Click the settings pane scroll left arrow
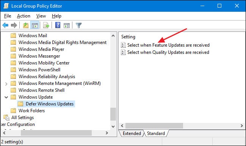The height and width of the screenshot is (146, 246). click(122, 126)
